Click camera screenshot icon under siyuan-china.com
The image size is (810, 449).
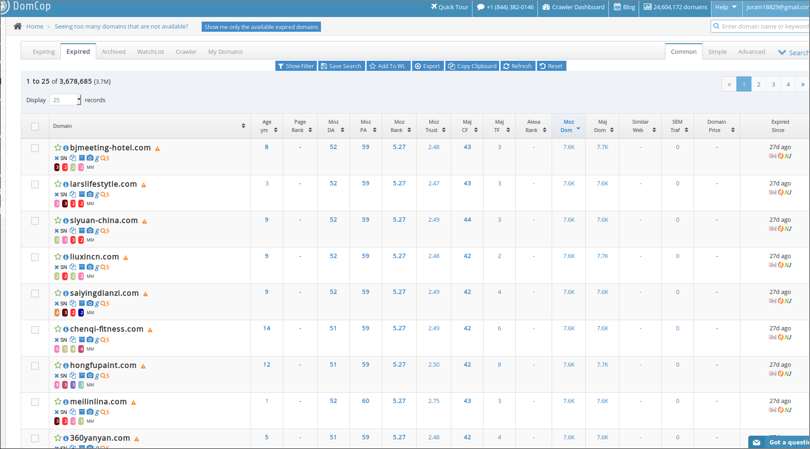(x=90, y=230)
